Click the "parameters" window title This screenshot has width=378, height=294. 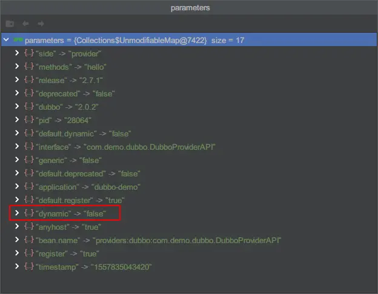pos(190,8)
